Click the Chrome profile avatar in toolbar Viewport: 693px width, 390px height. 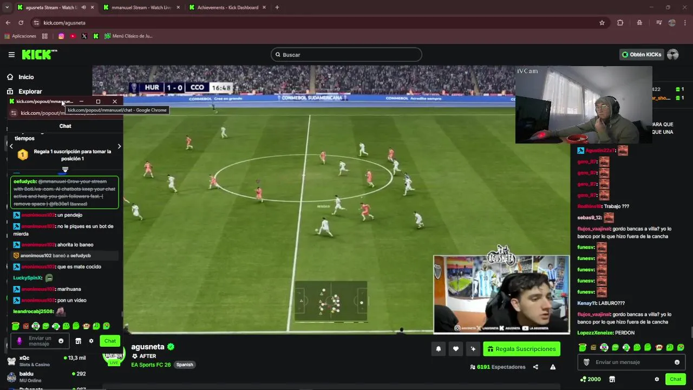click(x=672, y=23)
